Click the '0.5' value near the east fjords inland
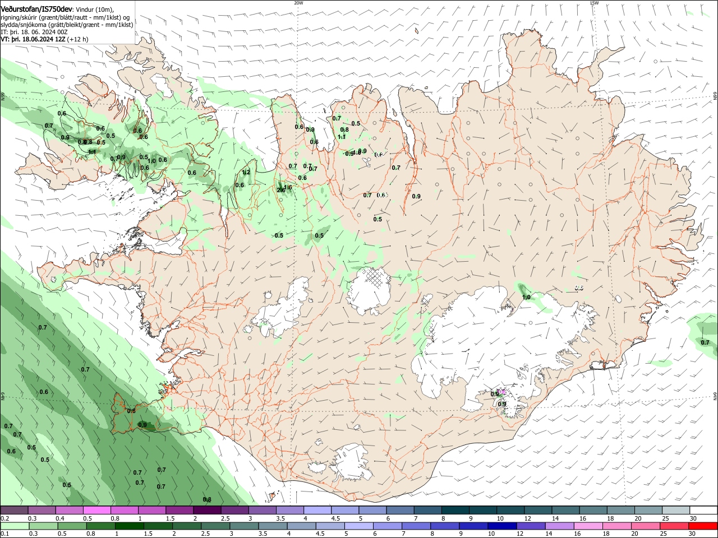Screen dimensions: 718x538 click(579, 287)
